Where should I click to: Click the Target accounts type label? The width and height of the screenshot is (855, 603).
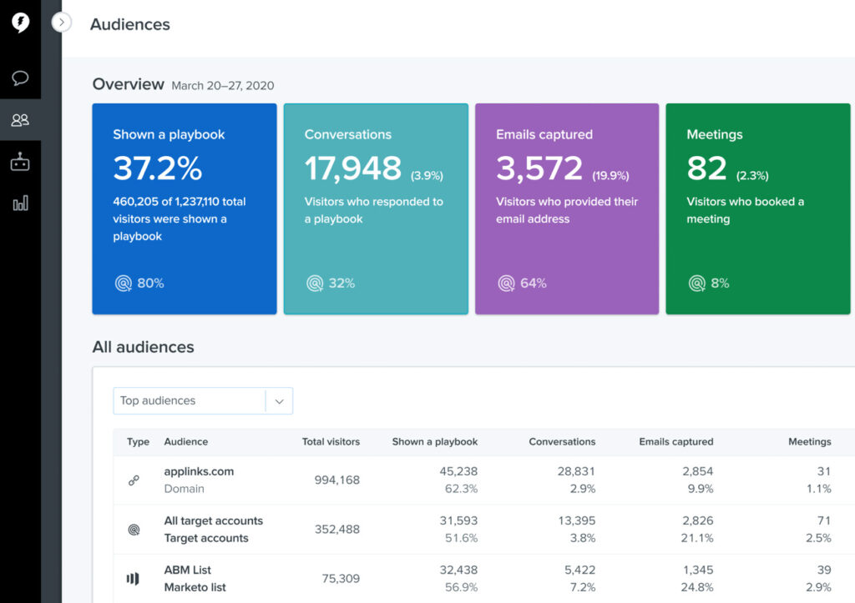pyautogui.click(x=206, y=538)
